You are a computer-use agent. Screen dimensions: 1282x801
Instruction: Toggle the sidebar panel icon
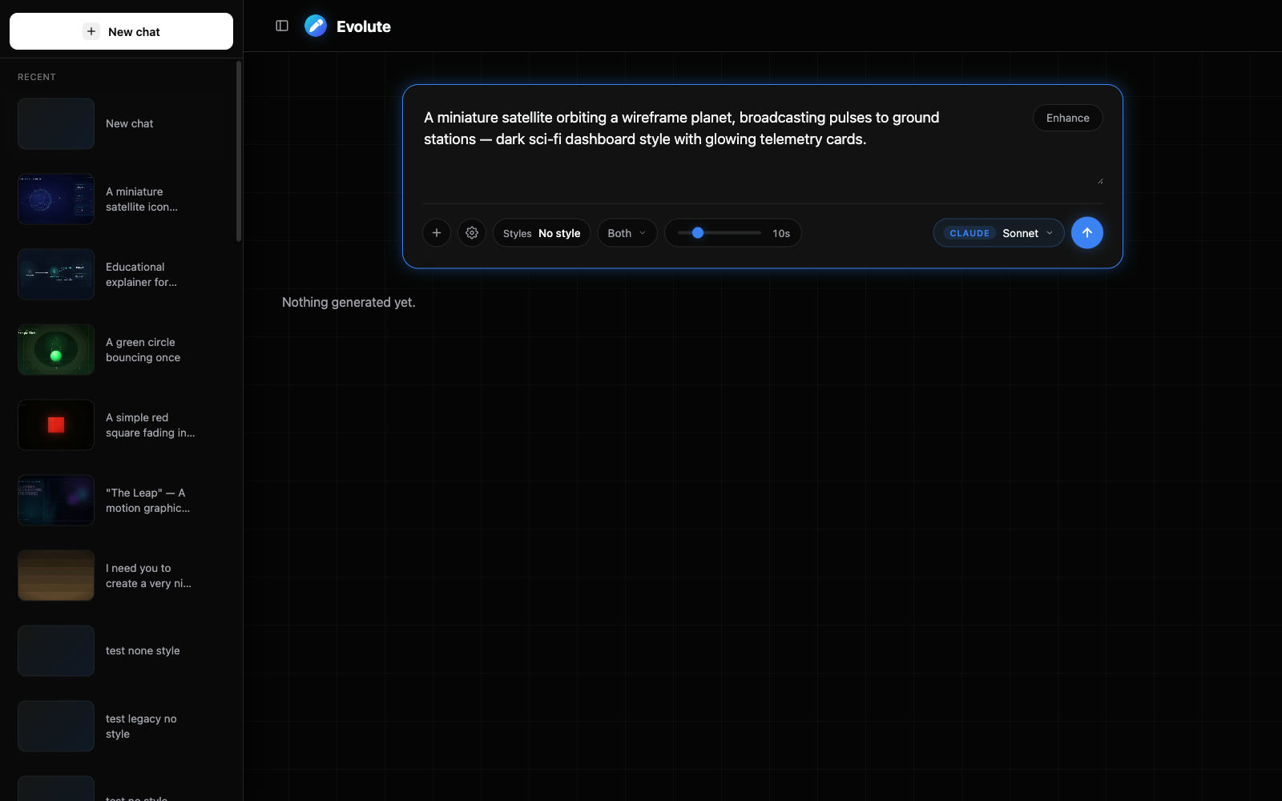point(282,26)
